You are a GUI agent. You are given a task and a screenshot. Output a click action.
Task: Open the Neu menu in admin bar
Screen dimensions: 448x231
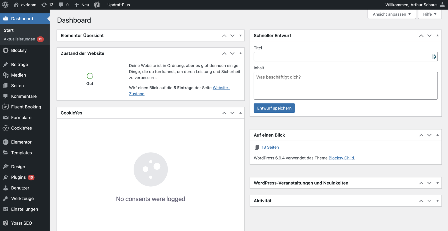click(x=82, y=5)
